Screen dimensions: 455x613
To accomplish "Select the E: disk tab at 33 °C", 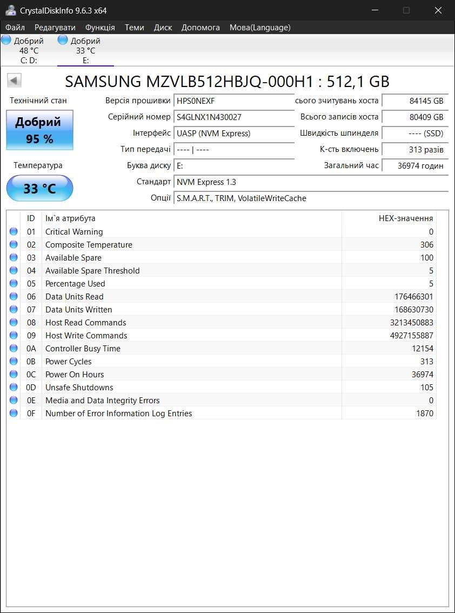I will (x=85, y=50).
